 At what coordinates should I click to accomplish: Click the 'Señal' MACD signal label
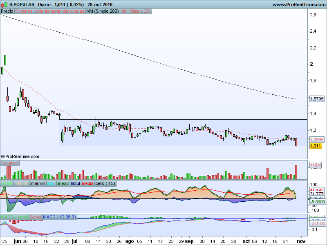36,216
